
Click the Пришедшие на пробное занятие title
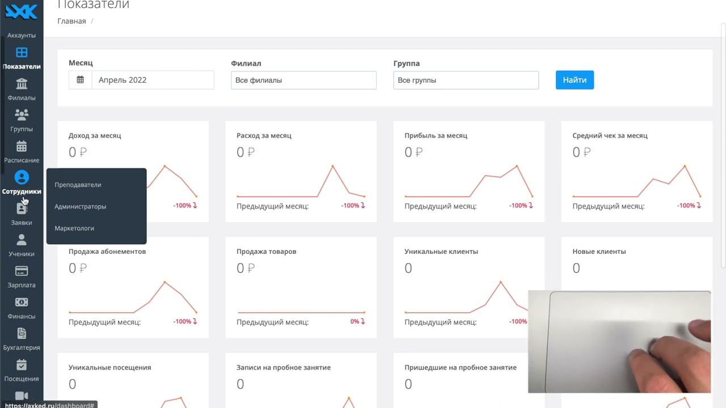(461, 367)
